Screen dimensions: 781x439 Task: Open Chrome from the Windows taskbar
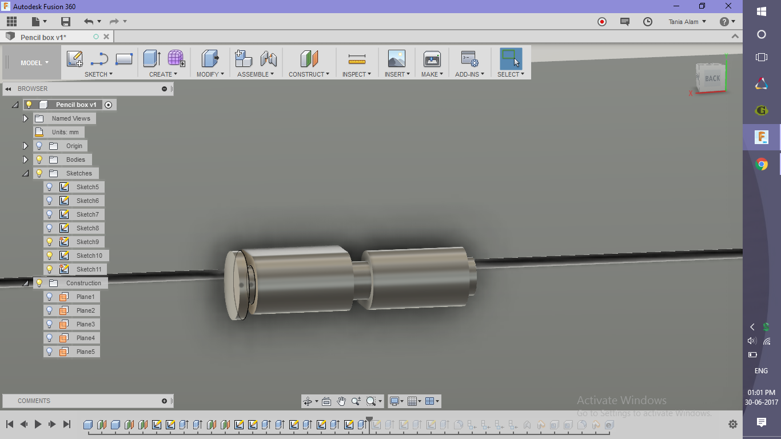762,165
